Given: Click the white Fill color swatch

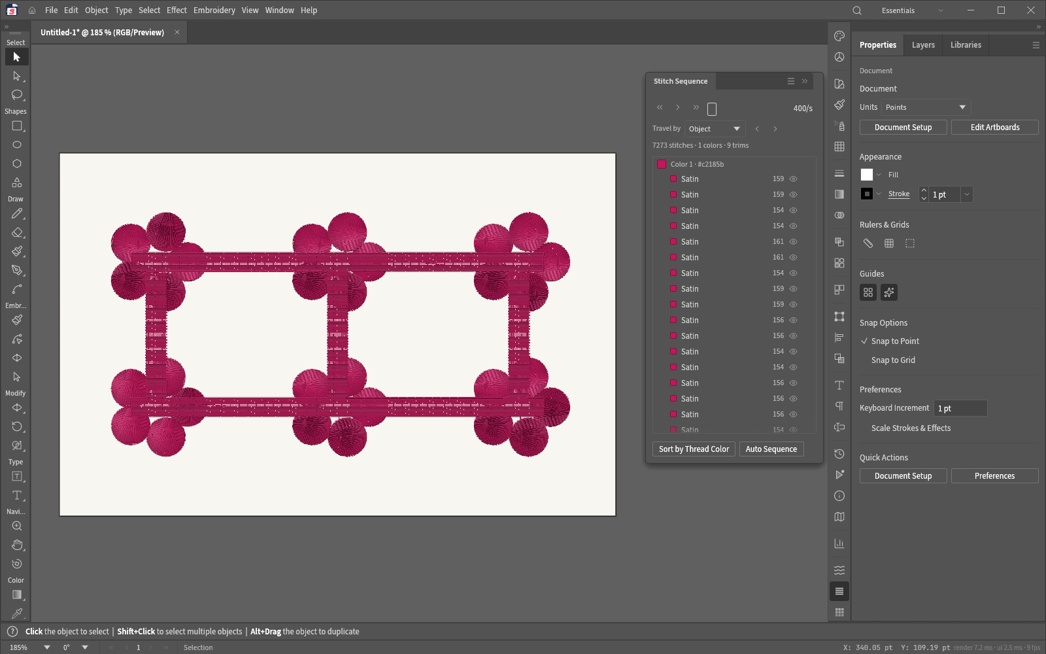Looking at the screenshot, I should (867, 175).
